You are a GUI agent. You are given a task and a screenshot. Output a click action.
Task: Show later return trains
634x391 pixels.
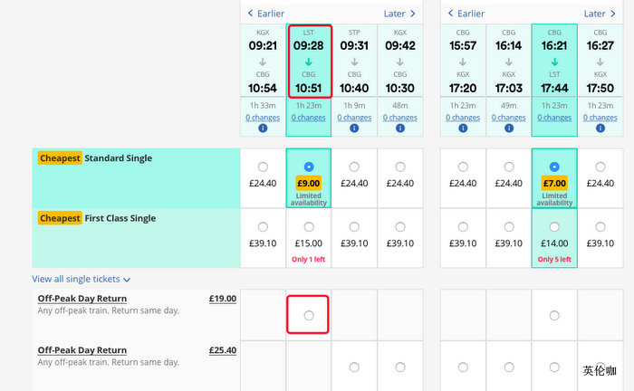600,14
